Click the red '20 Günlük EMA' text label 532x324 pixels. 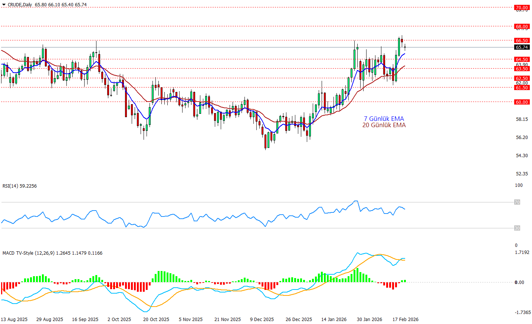(x=384, y=125)
